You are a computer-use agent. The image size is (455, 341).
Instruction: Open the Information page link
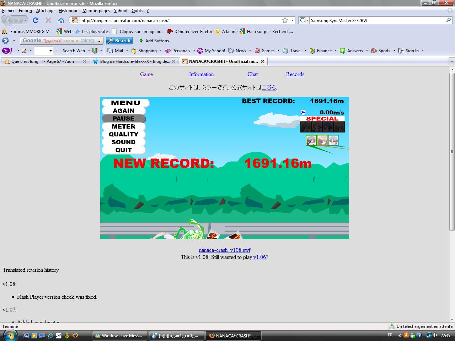[x=201, y=74]
